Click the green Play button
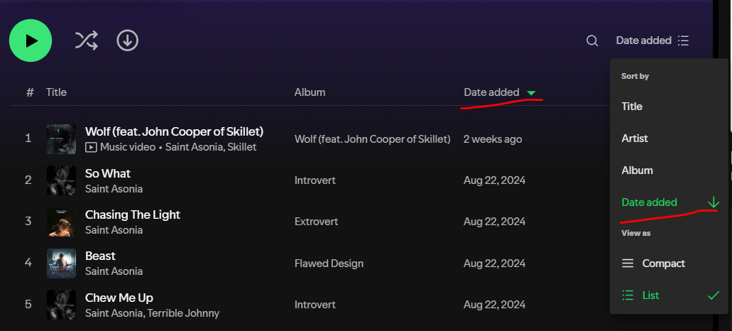 pos(31,40)
